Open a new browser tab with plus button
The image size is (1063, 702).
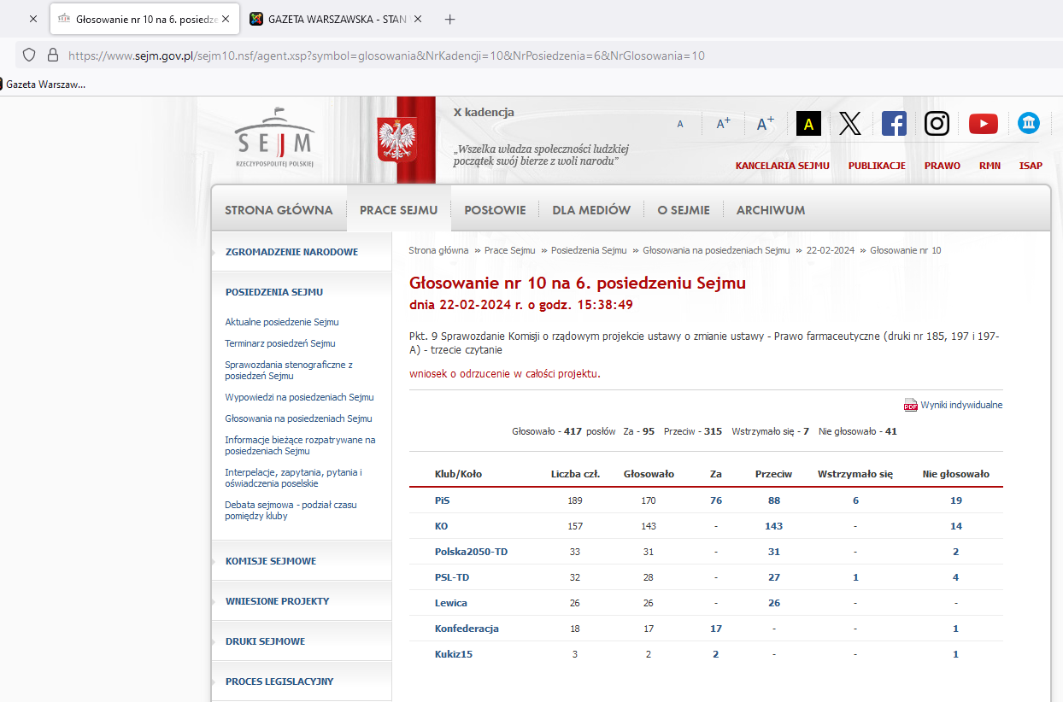(450, 19)
